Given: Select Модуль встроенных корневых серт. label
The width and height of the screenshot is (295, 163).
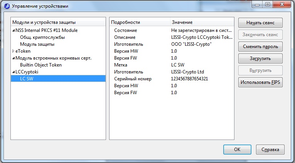Looking at the screenshot, I should [54, 58].
